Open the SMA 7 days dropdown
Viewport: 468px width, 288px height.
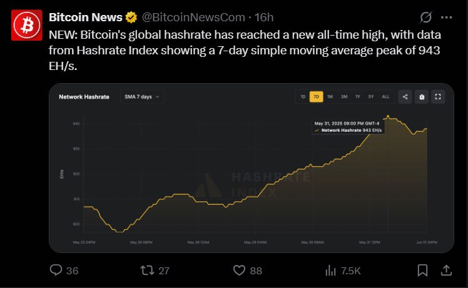pyautogui.click(x=142, y=97)
